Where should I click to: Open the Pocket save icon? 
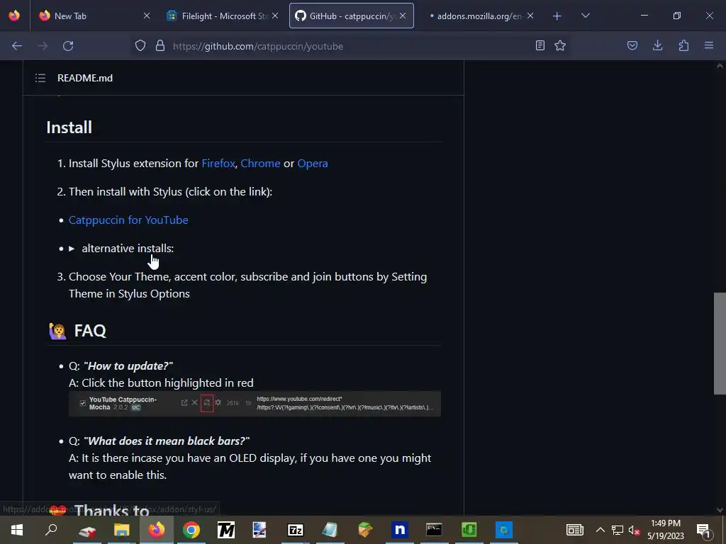(632, 46)
